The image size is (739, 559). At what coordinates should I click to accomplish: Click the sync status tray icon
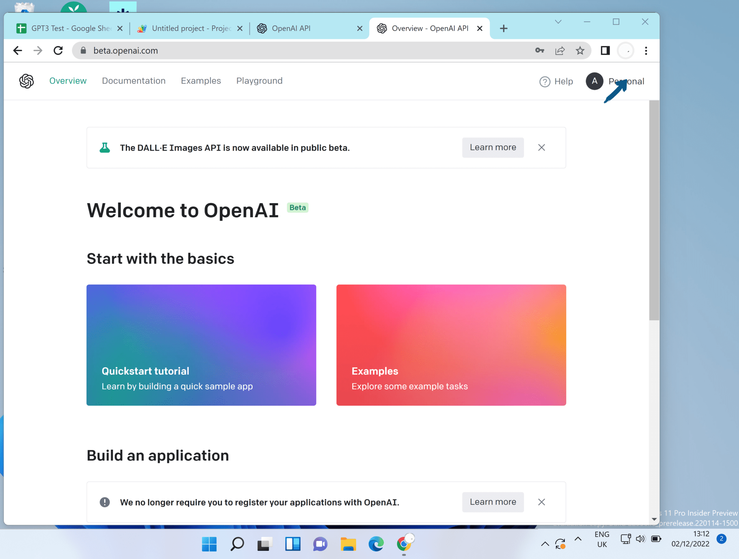pyautogui.click(x=560, y=544)
